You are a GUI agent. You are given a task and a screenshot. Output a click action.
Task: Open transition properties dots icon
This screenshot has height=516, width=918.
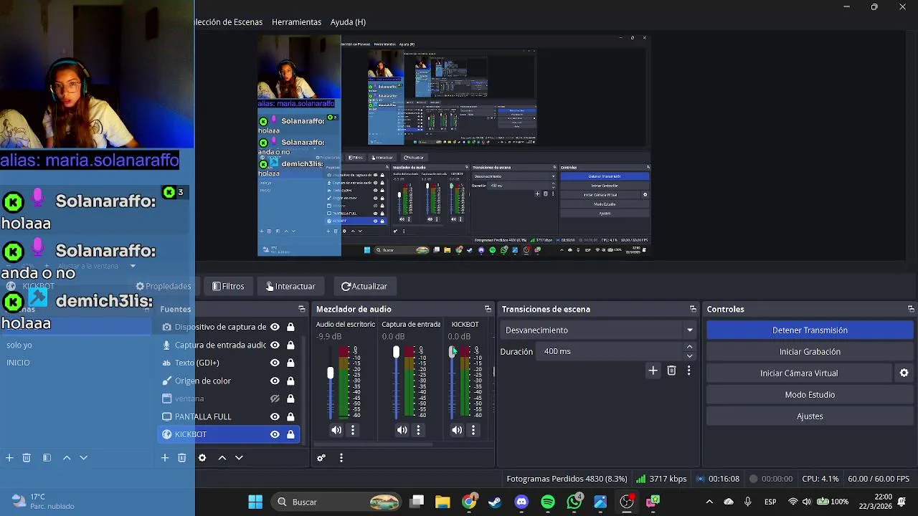pyautogui.click(x=688, y=371)
